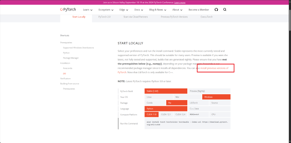The image size is (291, 143).
Task: Expand the Ecosystem menu
Action: (106, 10)
